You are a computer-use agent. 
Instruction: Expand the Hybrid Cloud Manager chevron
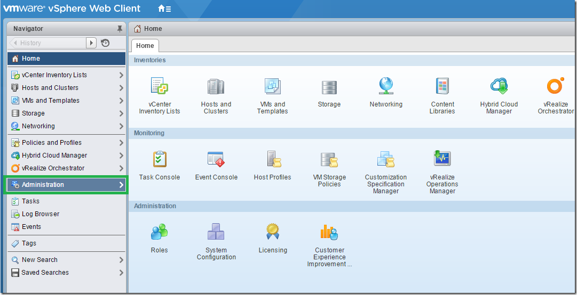pyautogui.click(x=121, y=156)
